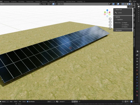Open the Material properties sphere icon
The height and width of the screenshot is (105, 140).
click(137, 92)
